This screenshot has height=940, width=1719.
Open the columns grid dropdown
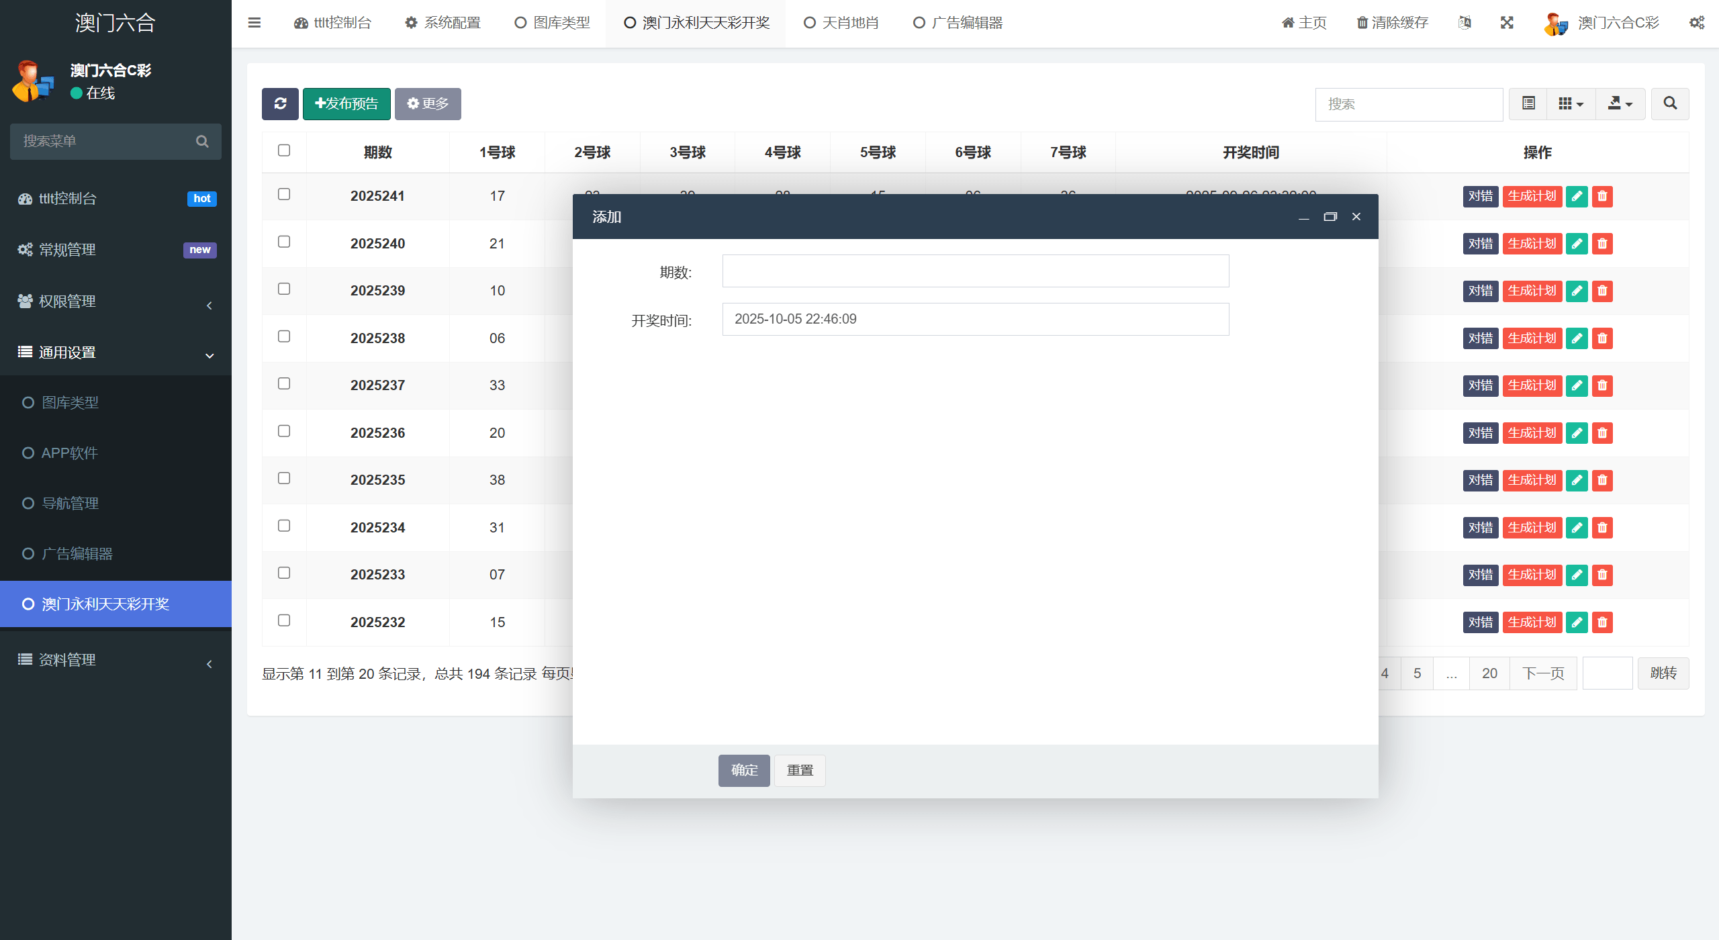click(1571, 103)
